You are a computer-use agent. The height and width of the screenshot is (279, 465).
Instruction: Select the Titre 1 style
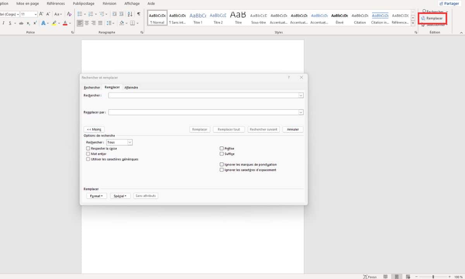click(198, 18)
